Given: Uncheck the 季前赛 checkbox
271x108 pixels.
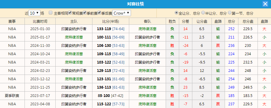Looking at the screenshot, I should tap(85, 13).
